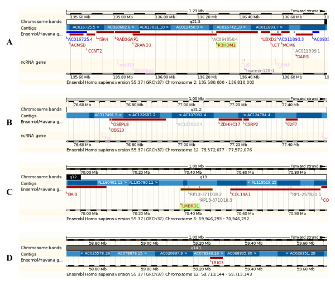
Task: Select the highlighted LMBRD1 gene label
Action: pos(190,206)
